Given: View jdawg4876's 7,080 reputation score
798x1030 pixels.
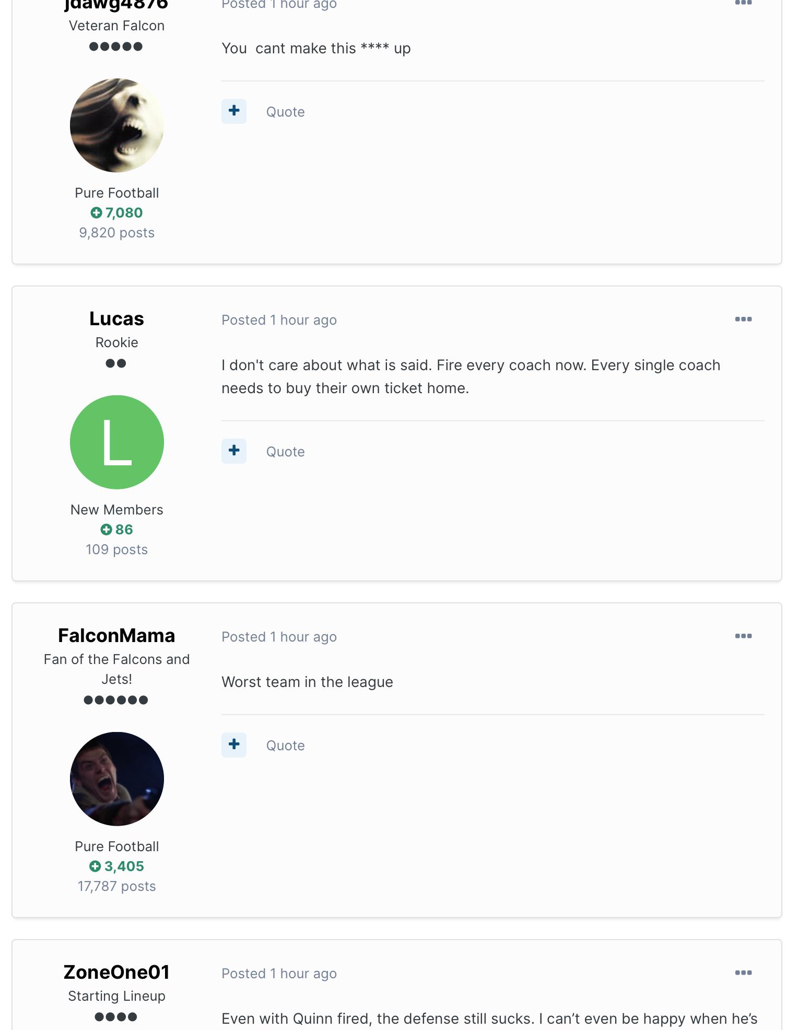Looking at the screenshot, I should 116,213.
